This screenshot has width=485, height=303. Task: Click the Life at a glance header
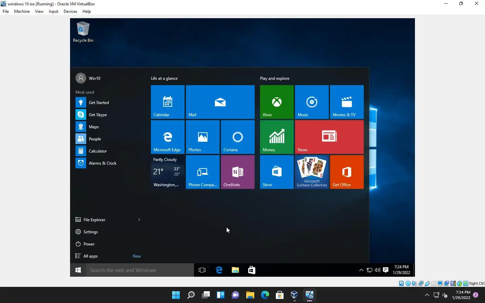click(x=164, y=78)
